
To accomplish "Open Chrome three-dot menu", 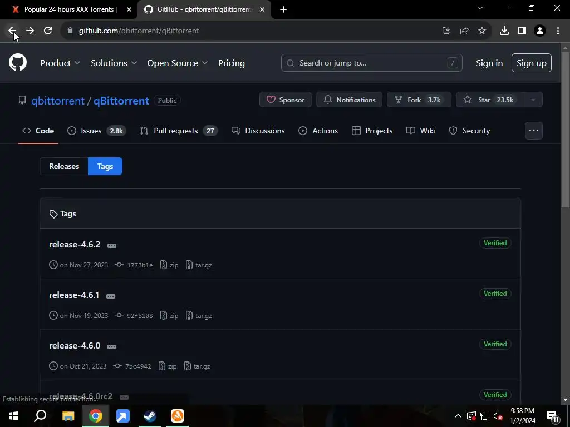I will pyautogui.click(x=558, y=31).
